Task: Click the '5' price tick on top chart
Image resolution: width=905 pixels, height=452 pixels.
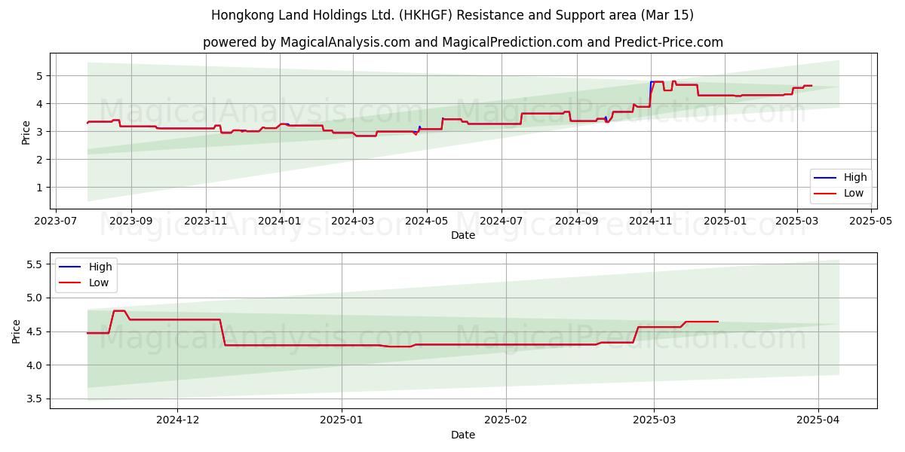Action: (x=41, y=76)
